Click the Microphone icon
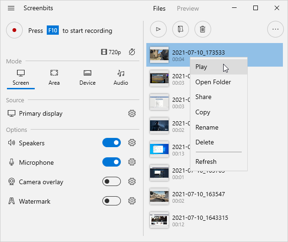 (x=12, y=162)
